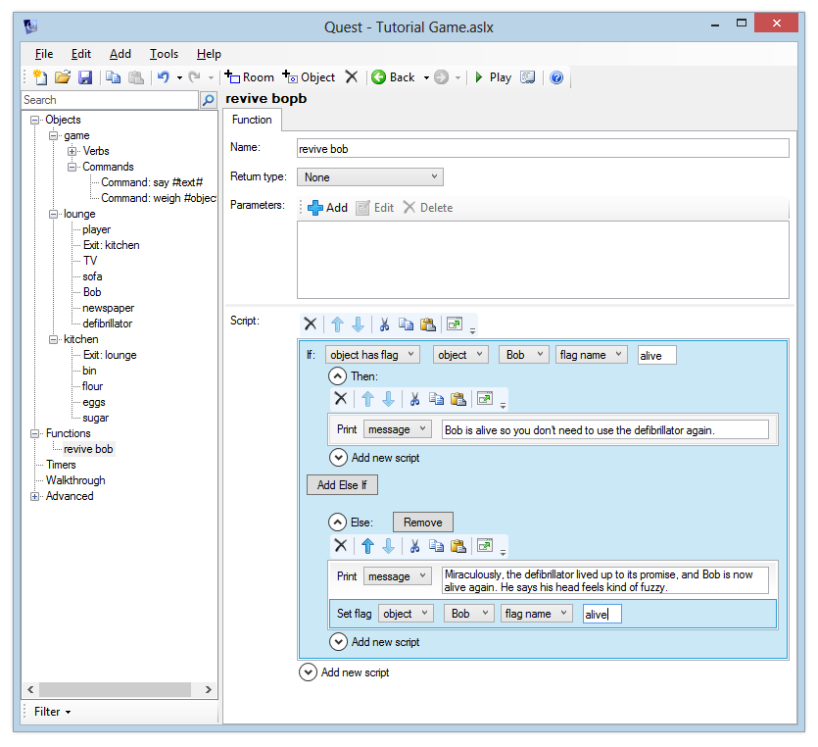Paste script in the Then block toolbar
Image resolution: width=818 pixels, height=747 pixels.
tap(458, 399)
